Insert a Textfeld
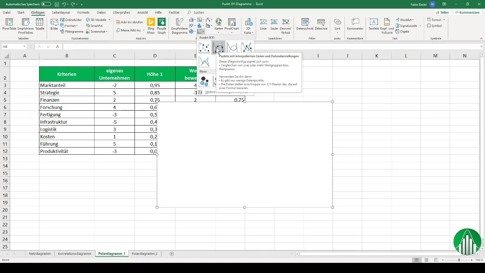Screen dimensions: 485x273 (x=374, y=24)
